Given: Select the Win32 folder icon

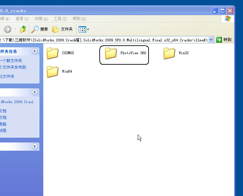Looking at the screenshot, I should [x=169, y=53].
